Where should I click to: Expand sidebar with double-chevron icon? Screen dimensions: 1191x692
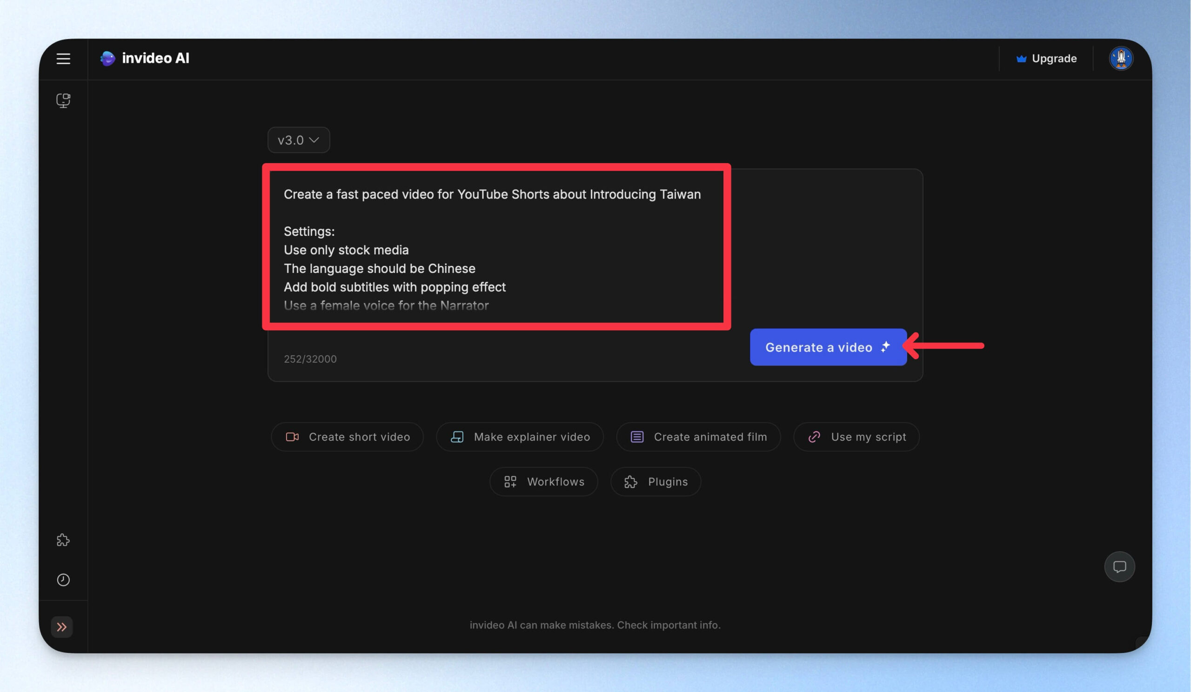62,627
